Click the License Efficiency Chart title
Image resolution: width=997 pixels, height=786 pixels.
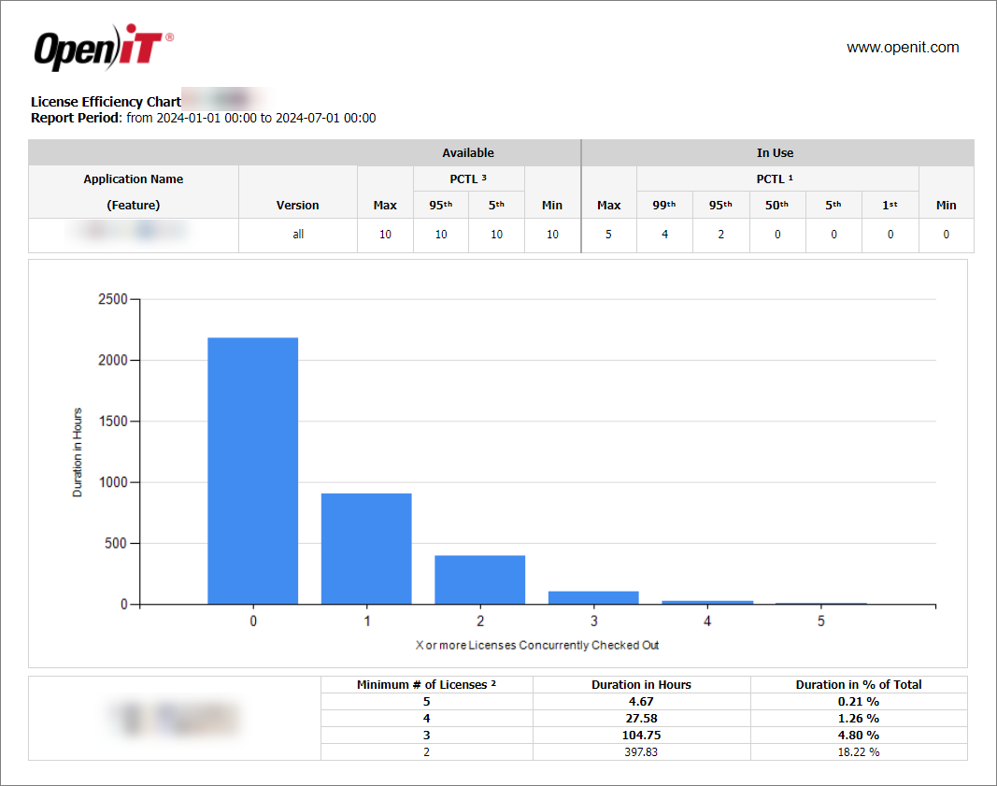105,101
